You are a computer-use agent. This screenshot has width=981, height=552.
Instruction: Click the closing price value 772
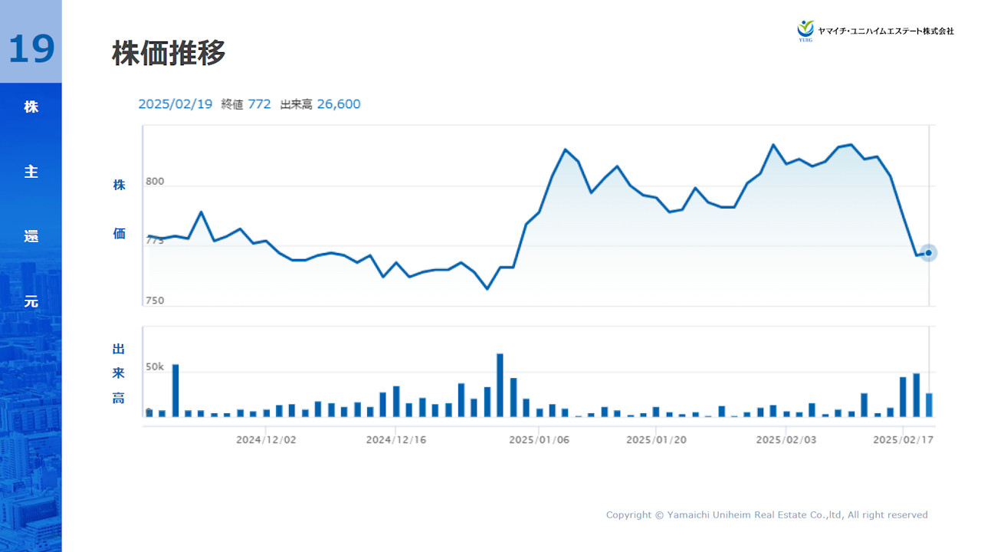259,104
